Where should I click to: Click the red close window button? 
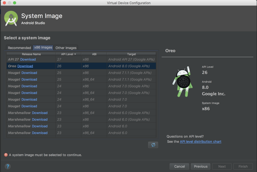(x=5, y=3)
